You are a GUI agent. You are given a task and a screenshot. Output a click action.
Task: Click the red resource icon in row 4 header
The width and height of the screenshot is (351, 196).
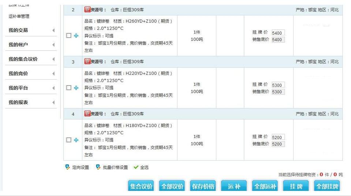87,114
